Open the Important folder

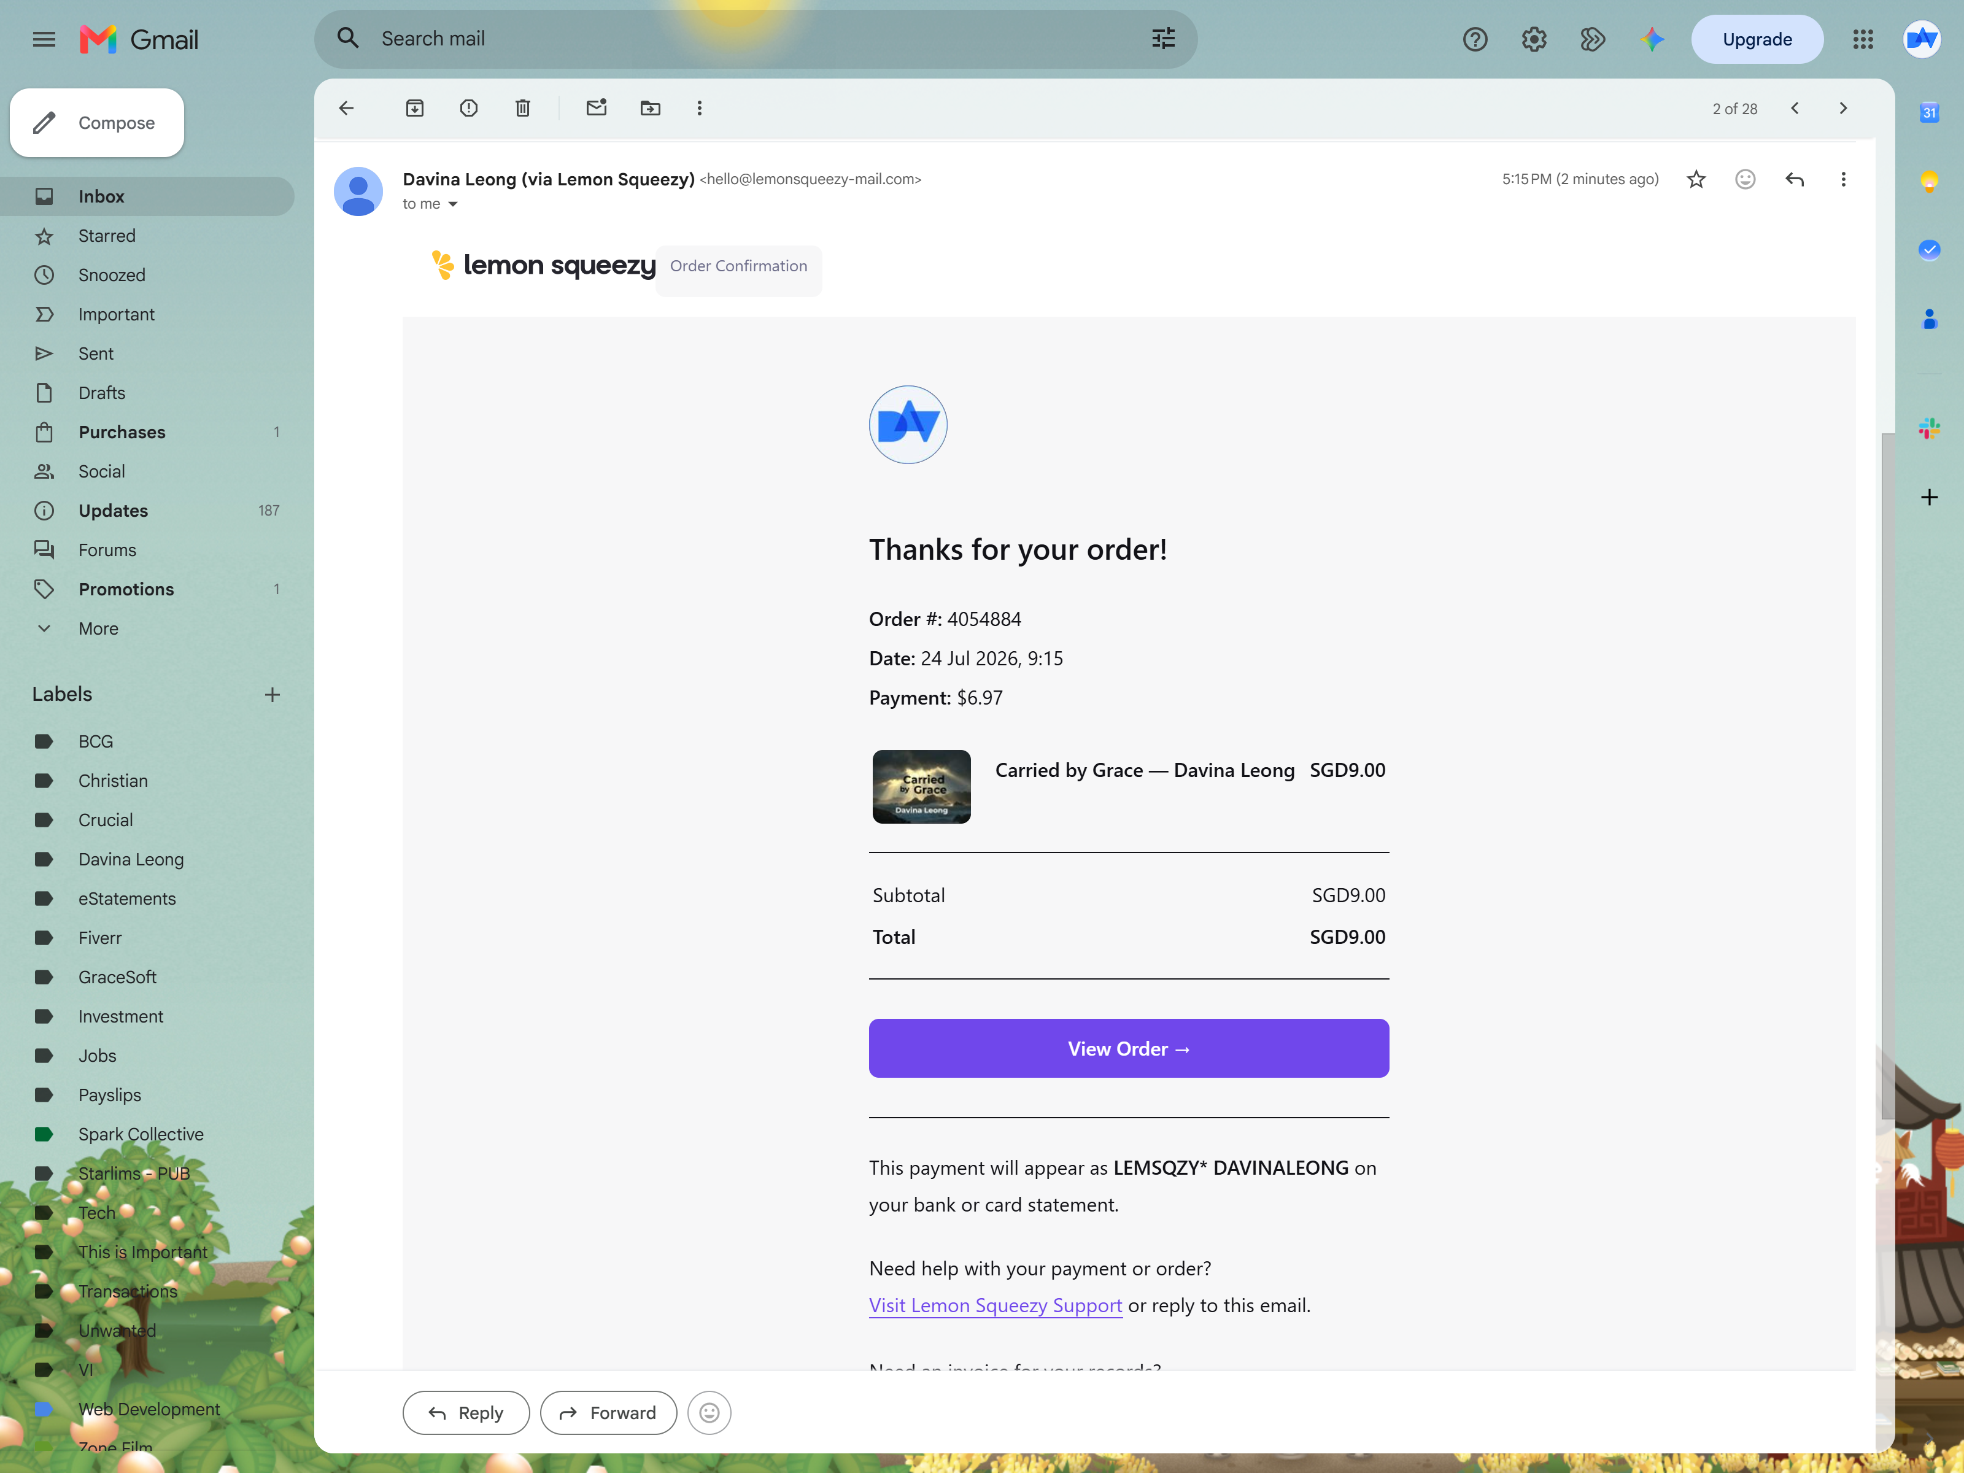[147, 314]
